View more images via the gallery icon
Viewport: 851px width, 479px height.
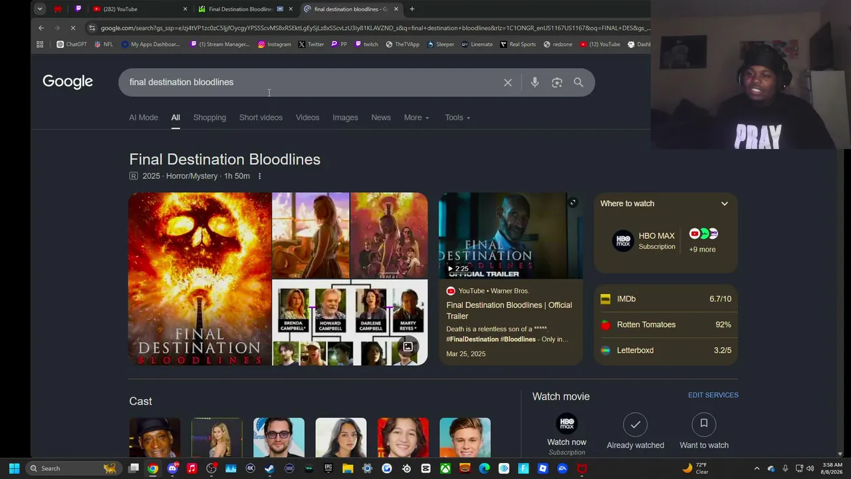408,347
